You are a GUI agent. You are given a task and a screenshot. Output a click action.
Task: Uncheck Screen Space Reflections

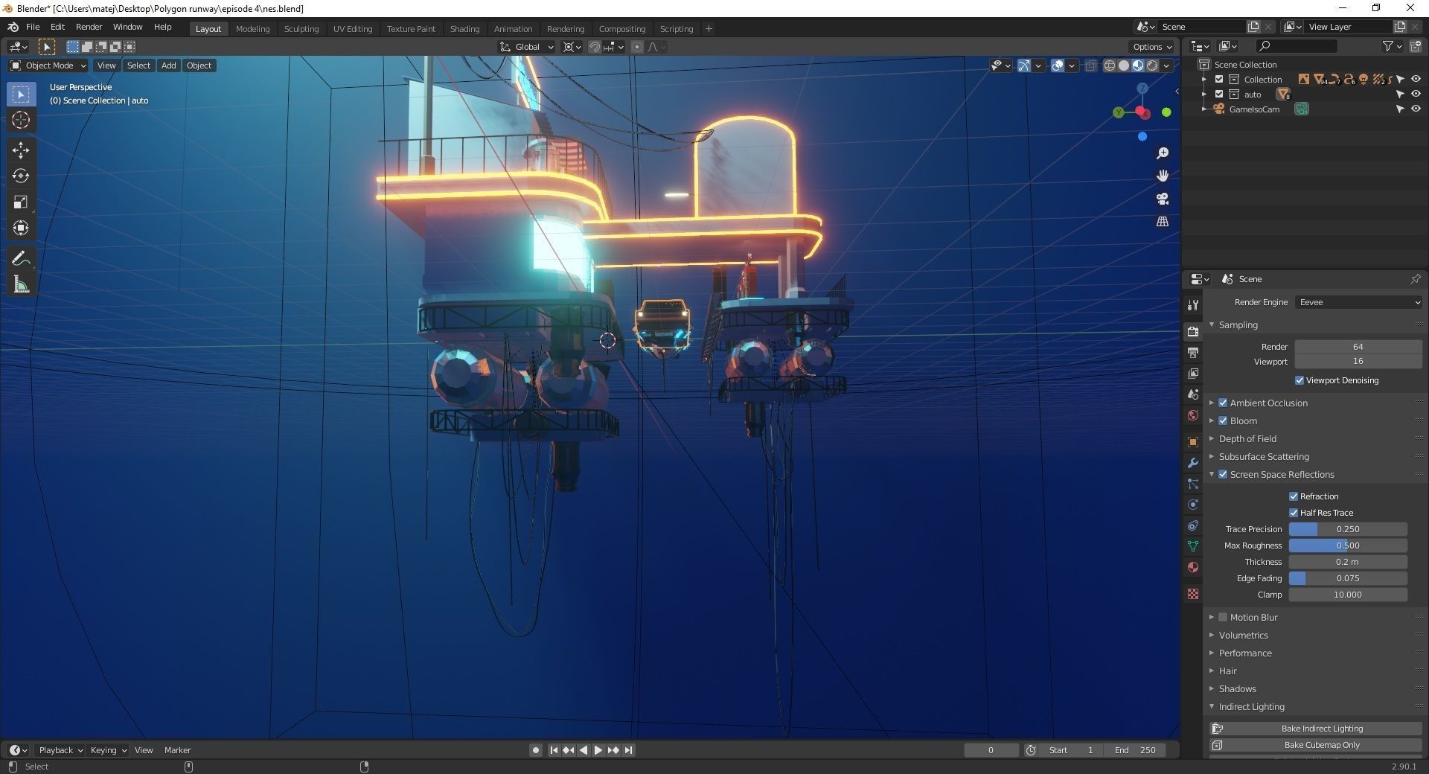tap(1223, 474)
